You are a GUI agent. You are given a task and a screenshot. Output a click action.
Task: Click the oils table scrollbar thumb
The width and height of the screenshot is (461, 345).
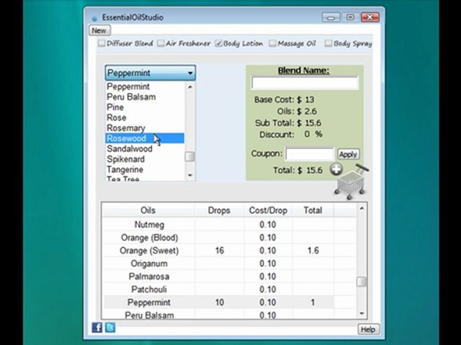click(x=362, y=282)
